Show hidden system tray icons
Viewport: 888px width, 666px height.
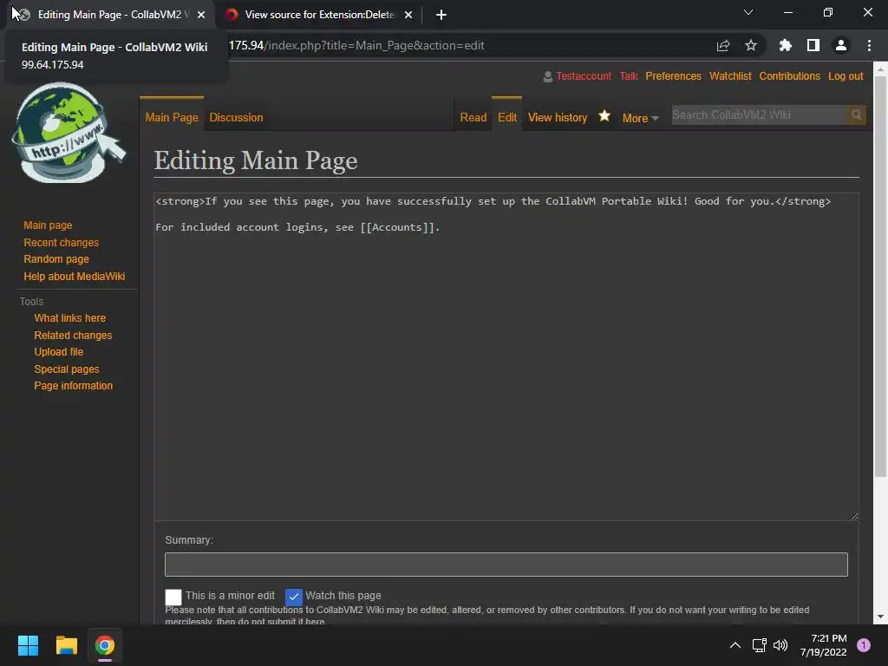[x=735, y=645]
